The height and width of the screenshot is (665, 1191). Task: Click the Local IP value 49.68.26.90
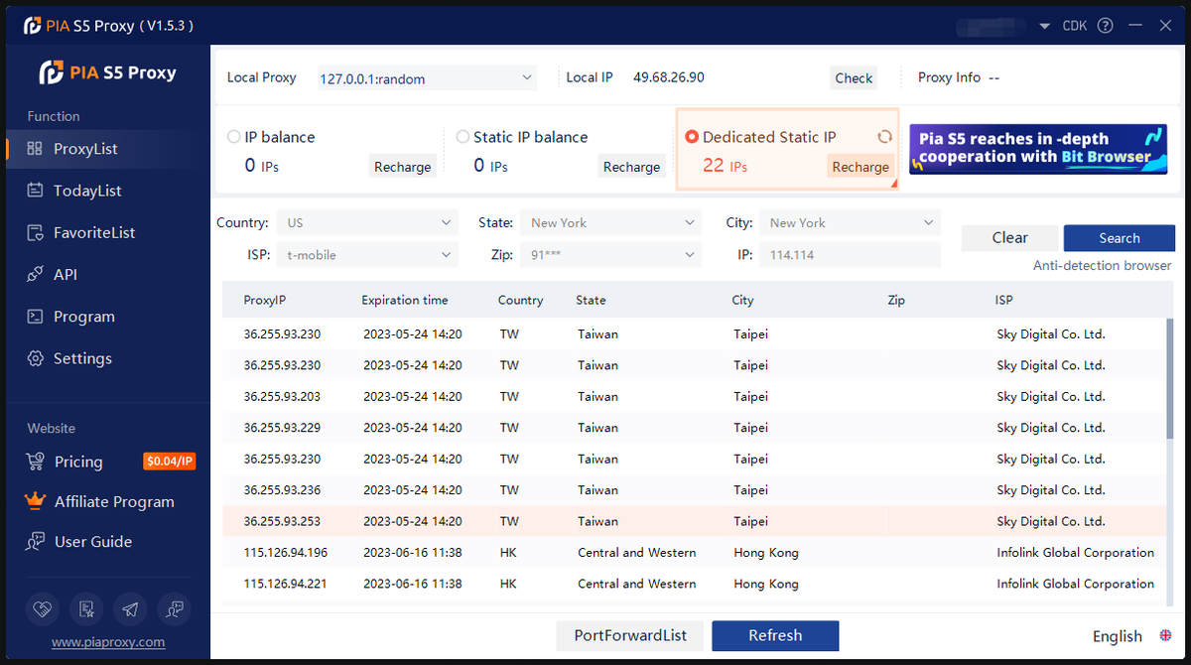click(x=669, y=77)
